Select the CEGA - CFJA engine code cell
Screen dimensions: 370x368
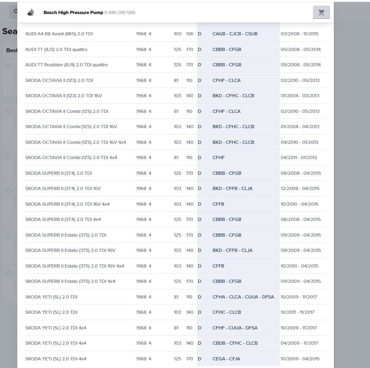[226, 359]
